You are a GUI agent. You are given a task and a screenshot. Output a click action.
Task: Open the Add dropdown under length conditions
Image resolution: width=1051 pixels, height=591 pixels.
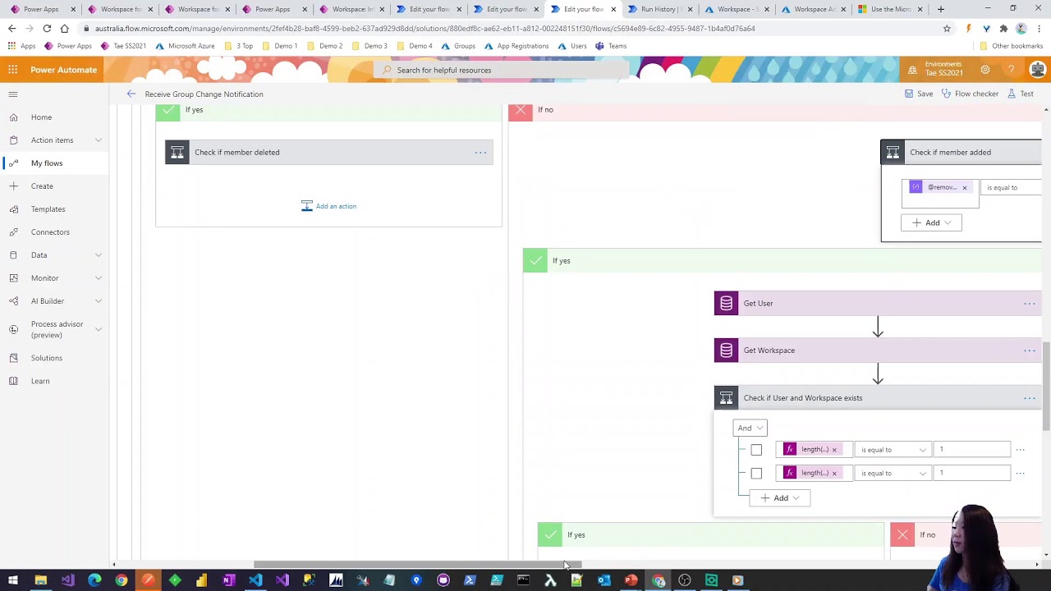coord(779,497)
